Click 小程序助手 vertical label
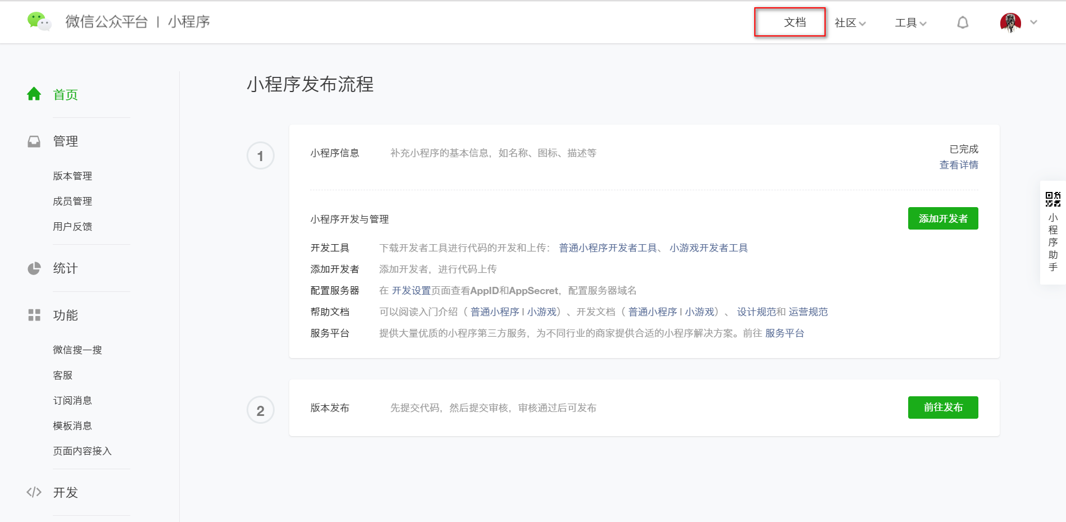1066x522 pixels. (1053, 242)
